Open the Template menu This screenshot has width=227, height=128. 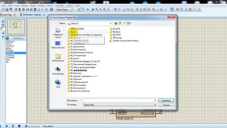60,6
